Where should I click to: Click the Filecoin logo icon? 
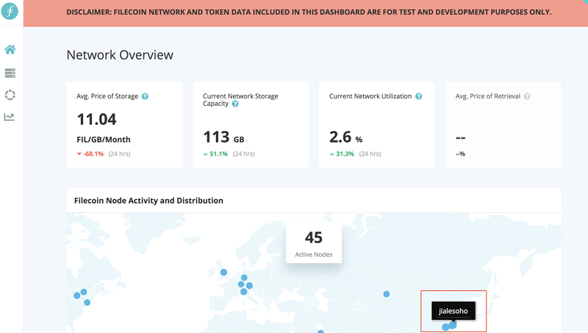coord(10,10)
